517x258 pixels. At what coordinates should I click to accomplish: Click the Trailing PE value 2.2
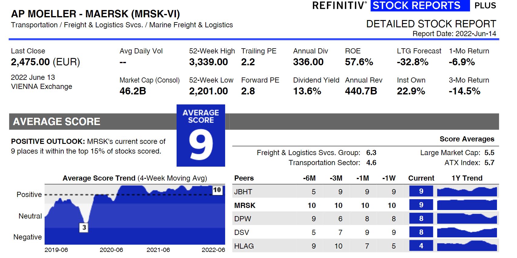point(248,62)
